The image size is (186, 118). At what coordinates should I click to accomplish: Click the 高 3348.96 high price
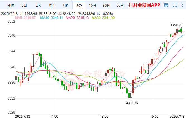[x=48, y=14]
